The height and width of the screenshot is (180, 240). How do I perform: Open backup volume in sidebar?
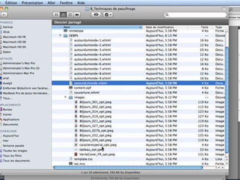7,27
